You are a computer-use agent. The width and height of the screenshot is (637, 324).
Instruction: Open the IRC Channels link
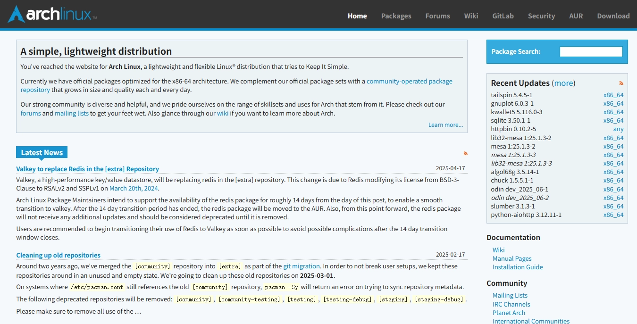(511, 304)
